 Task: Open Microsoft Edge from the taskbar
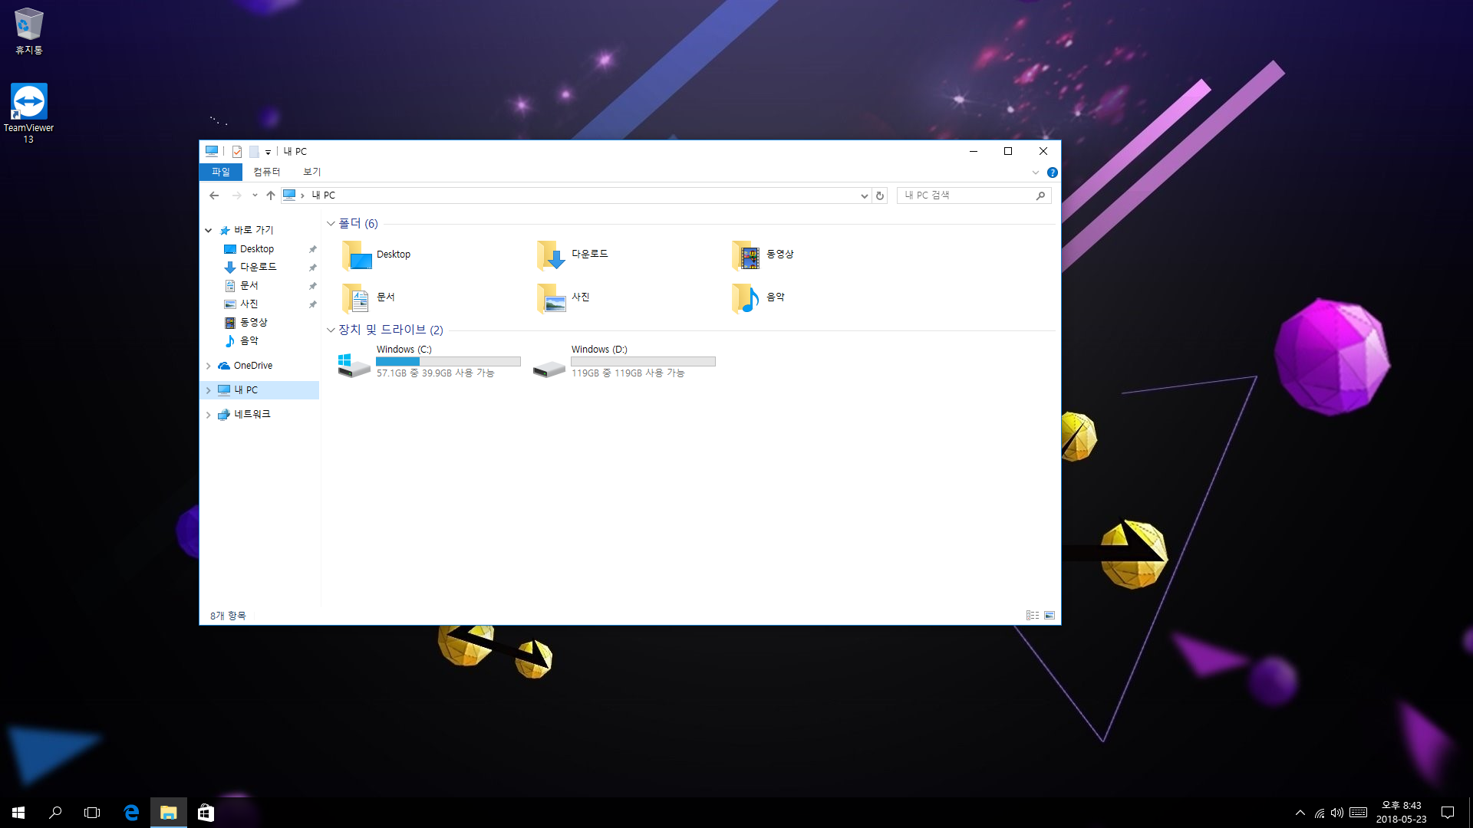(131, 813)
